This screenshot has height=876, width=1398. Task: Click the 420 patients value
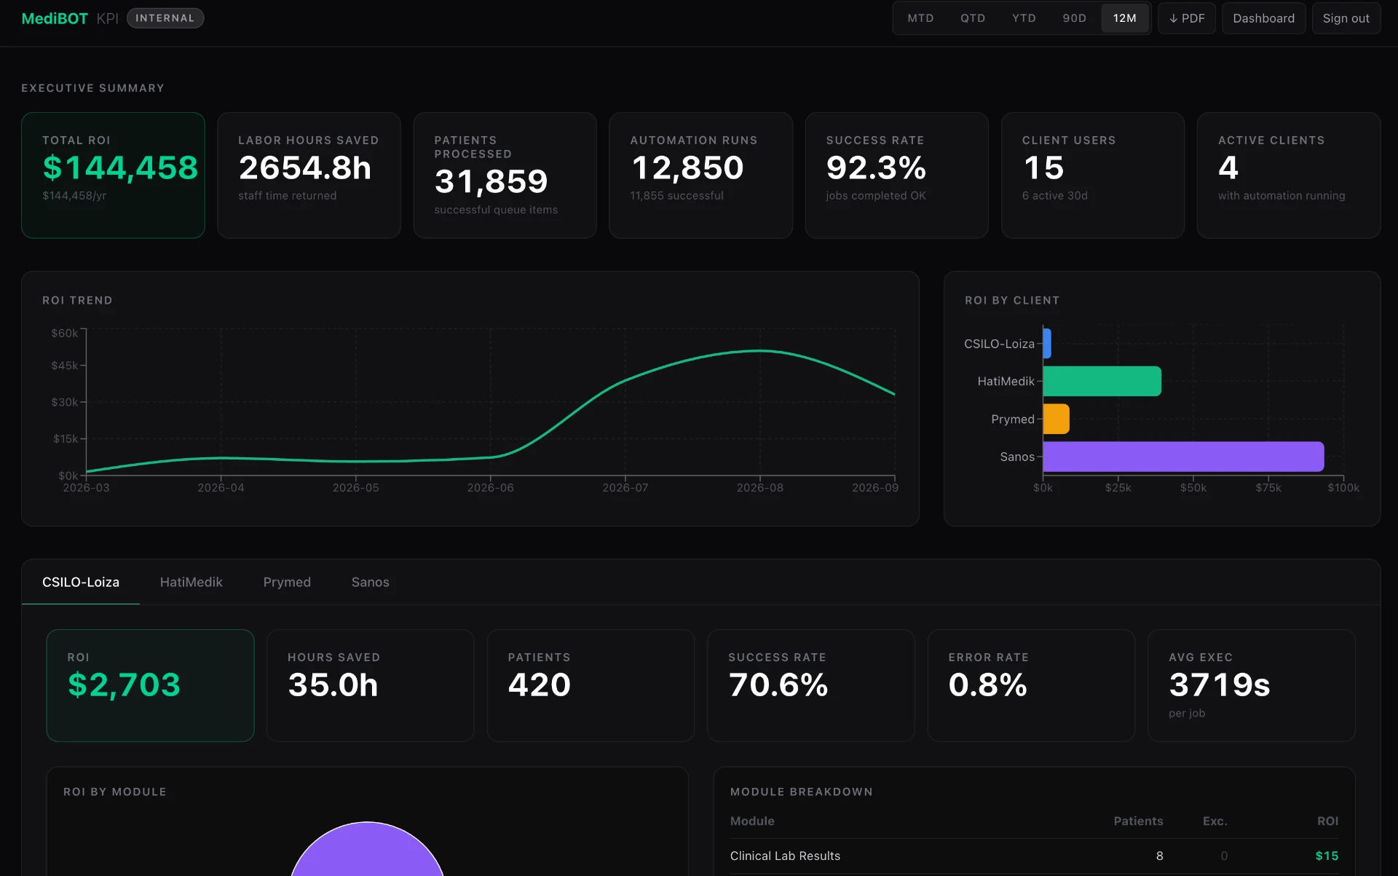pyautogui.click(x=539, y=684)
